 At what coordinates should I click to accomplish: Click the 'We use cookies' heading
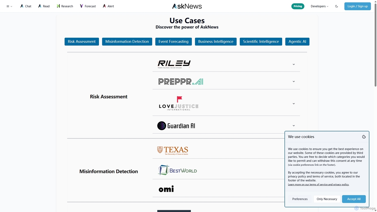pos(301,137)
